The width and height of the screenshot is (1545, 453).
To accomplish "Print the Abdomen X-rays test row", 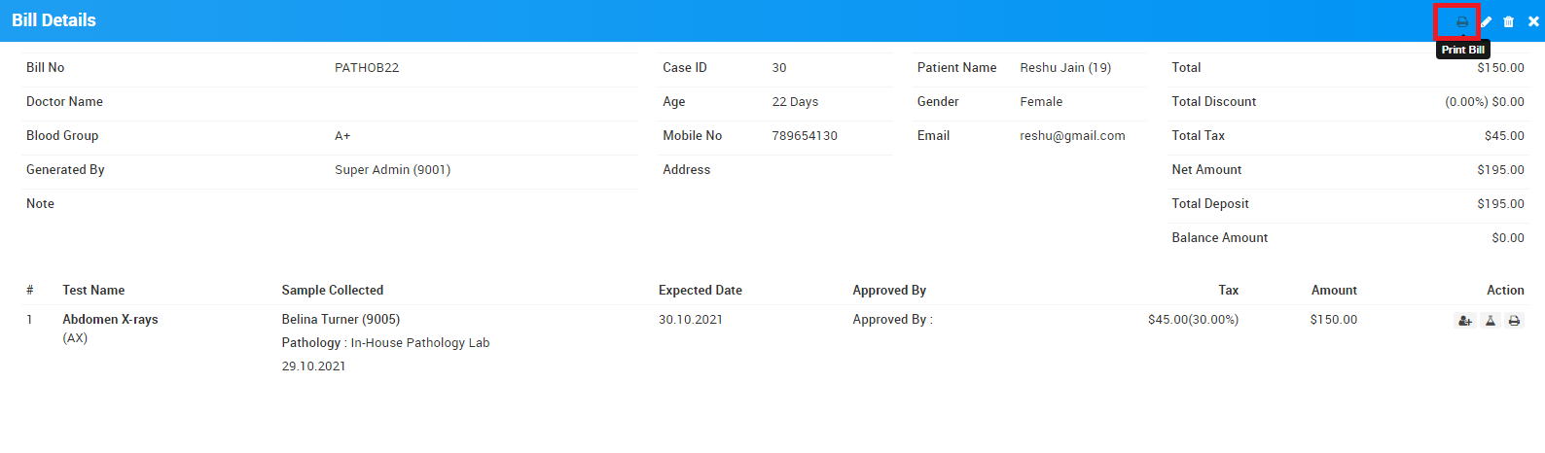I will point(1514,321).
